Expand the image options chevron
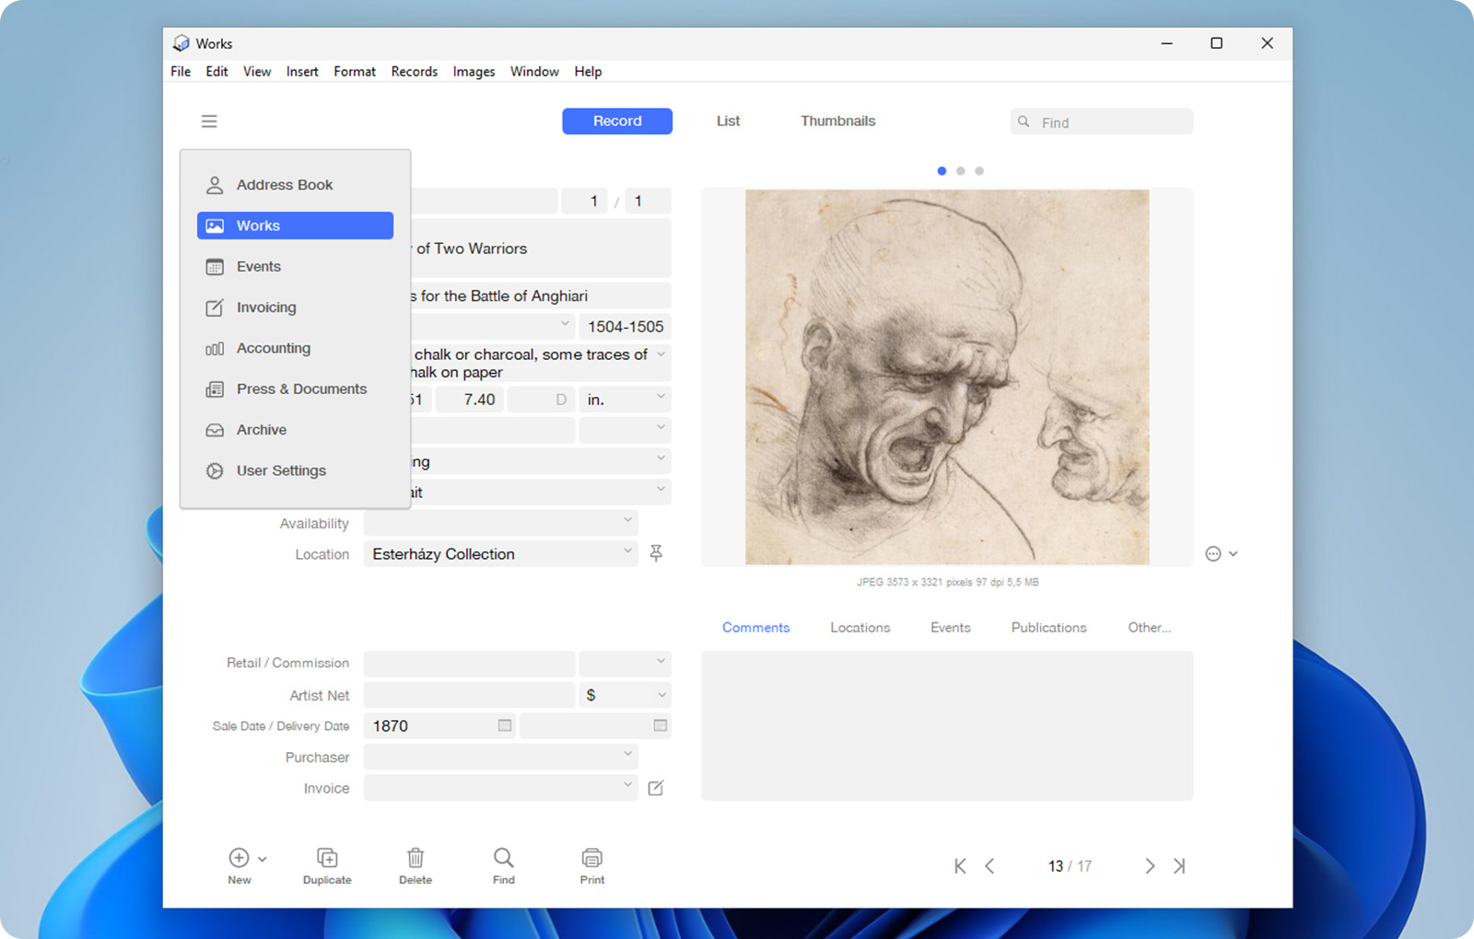 pos(1234,554)
